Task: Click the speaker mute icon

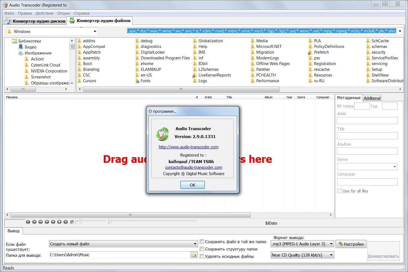Action: click(x=72, y=222)
